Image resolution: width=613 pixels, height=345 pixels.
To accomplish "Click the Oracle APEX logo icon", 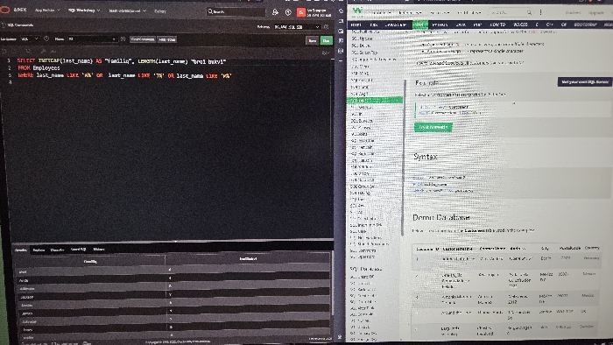I will point(4,11).
